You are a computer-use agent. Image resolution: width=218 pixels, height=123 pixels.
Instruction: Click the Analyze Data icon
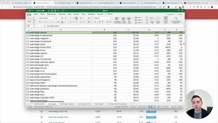click(x=166, y=20)
